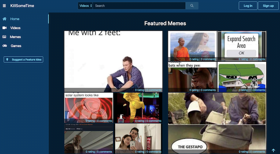This screenshot has width=280, height=154.
Task: Click the scroll-to-top arrow icon
Action: [x=273, y=150]
